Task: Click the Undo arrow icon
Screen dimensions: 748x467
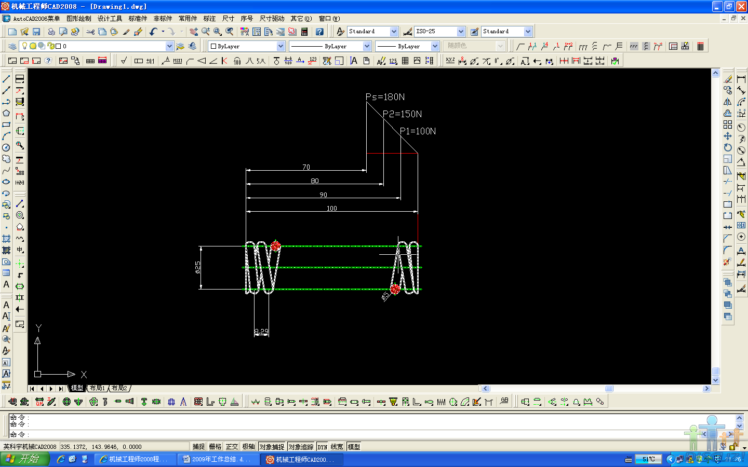Action: pyautogui.click(x=153, y=32)
